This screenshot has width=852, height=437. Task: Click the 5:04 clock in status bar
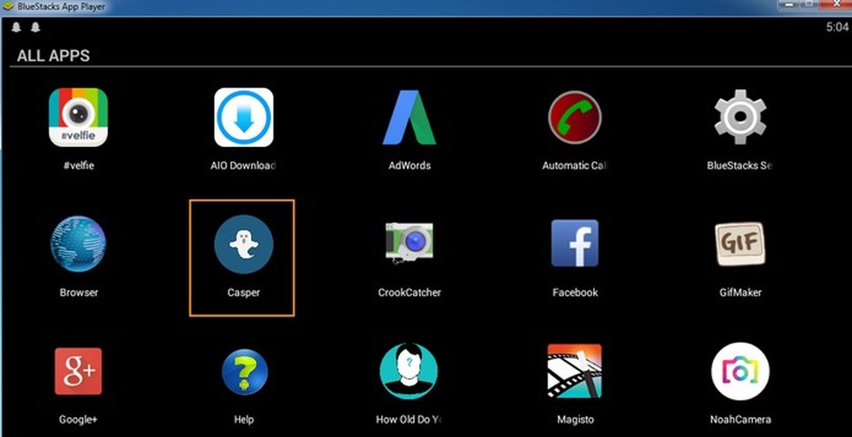837,27
